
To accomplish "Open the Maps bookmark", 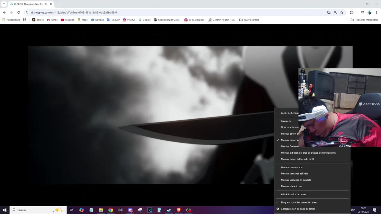I will pos(82,20).
